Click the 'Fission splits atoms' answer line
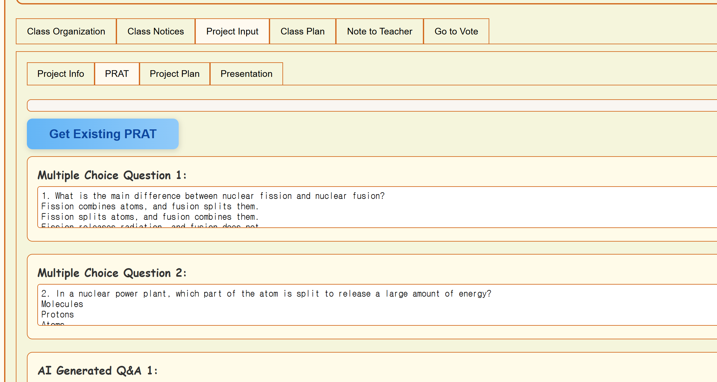 (x=150, y=217)
